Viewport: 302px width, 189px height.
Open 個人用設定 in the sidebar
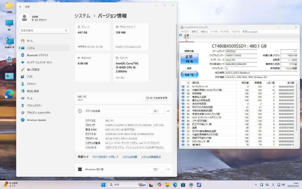point(44,69)
